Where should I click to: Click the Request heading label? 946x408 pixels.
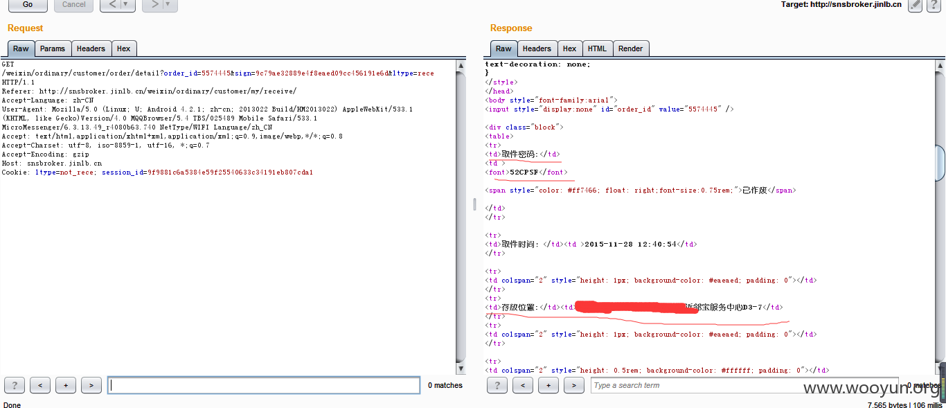(26, 28)
